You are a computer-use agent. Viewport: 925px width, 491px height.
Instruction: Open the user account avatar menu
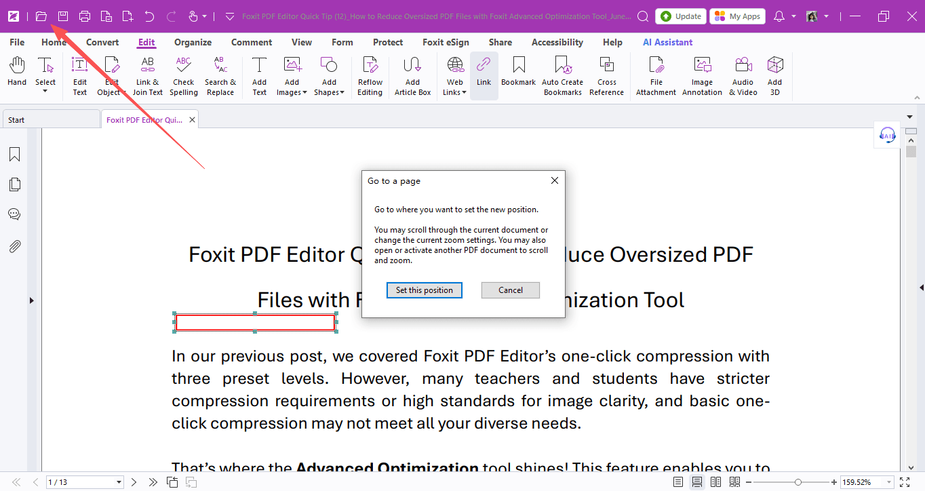[x=817, y=16]
